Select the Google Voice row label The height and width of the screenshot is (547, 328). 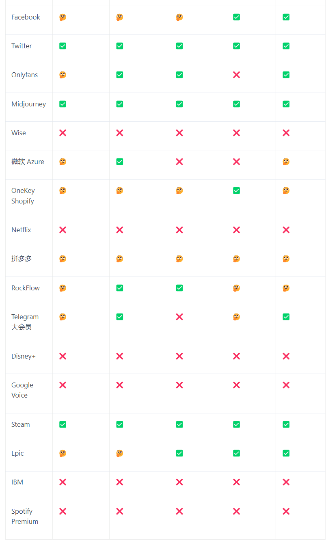click(x=22, y=390)
